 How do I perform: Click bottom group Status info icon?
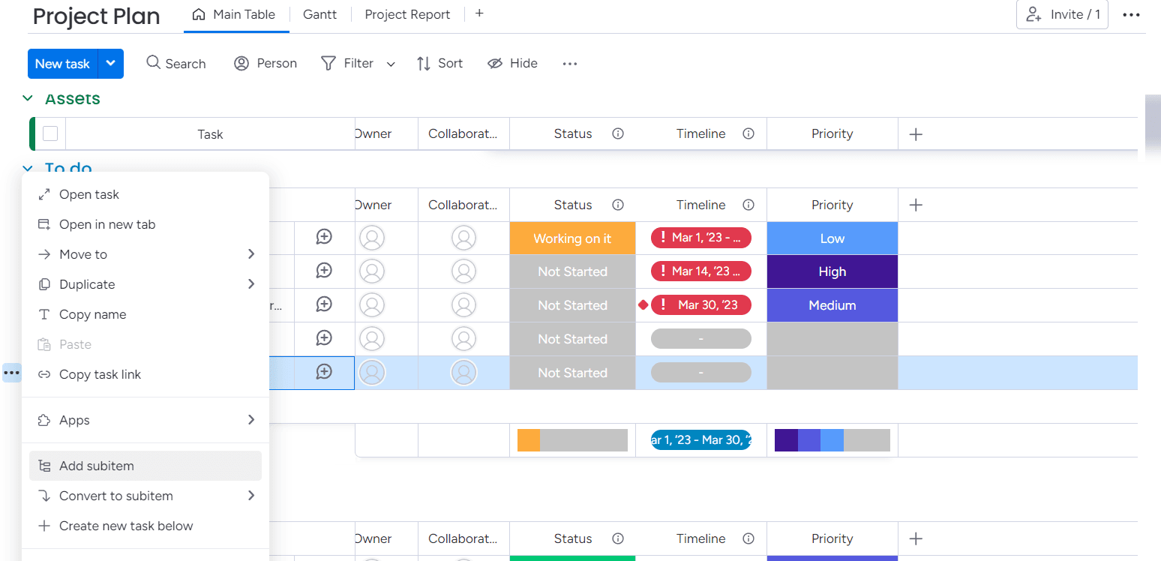pyautogui.click(x=618, y=538)
